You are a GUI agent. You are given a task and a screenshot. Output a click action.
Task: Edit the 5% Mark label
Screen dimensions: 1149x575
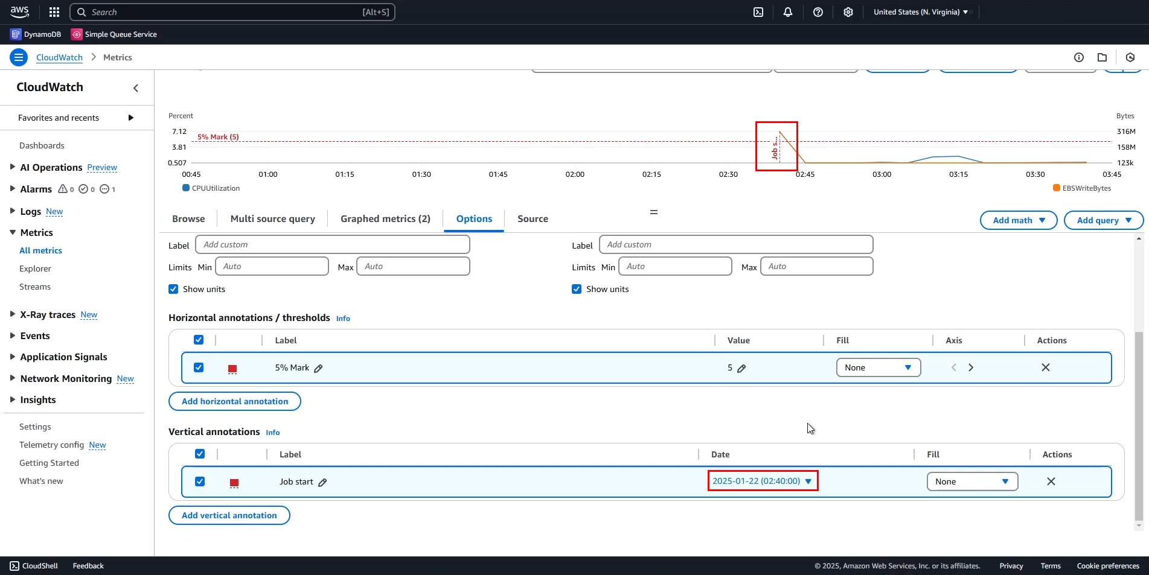(319, 368)
